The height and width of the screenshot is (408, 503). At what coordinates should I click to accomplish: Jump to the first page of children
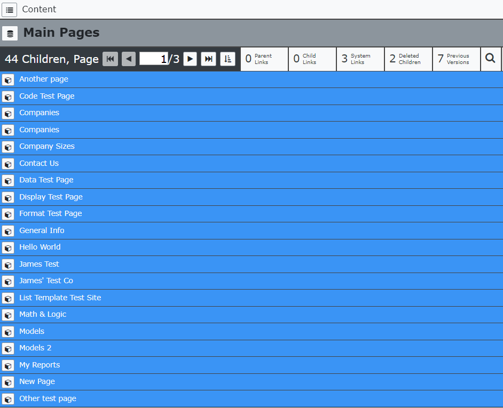(111, 59)
